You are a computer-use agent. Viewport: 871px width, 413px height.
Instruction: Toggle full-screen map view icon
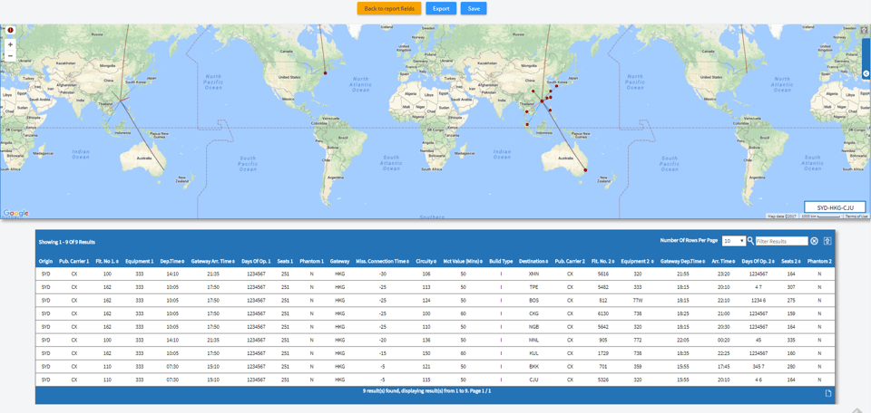865,31
